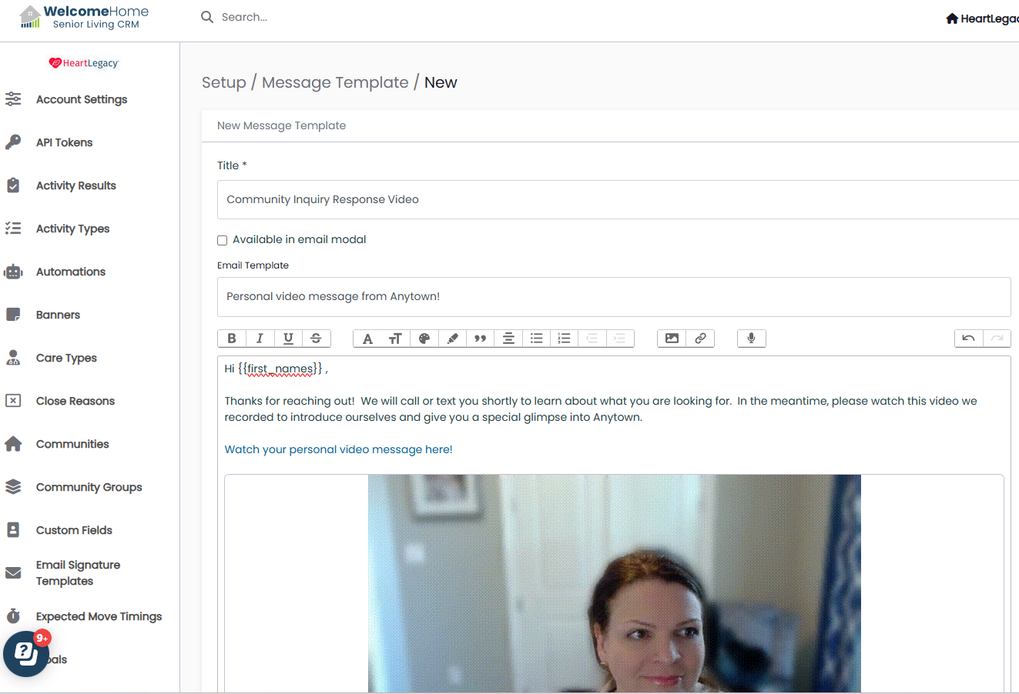The height and width of the screenshot is (694, 1019).
Task: Click the underline button
Action: 288,339
